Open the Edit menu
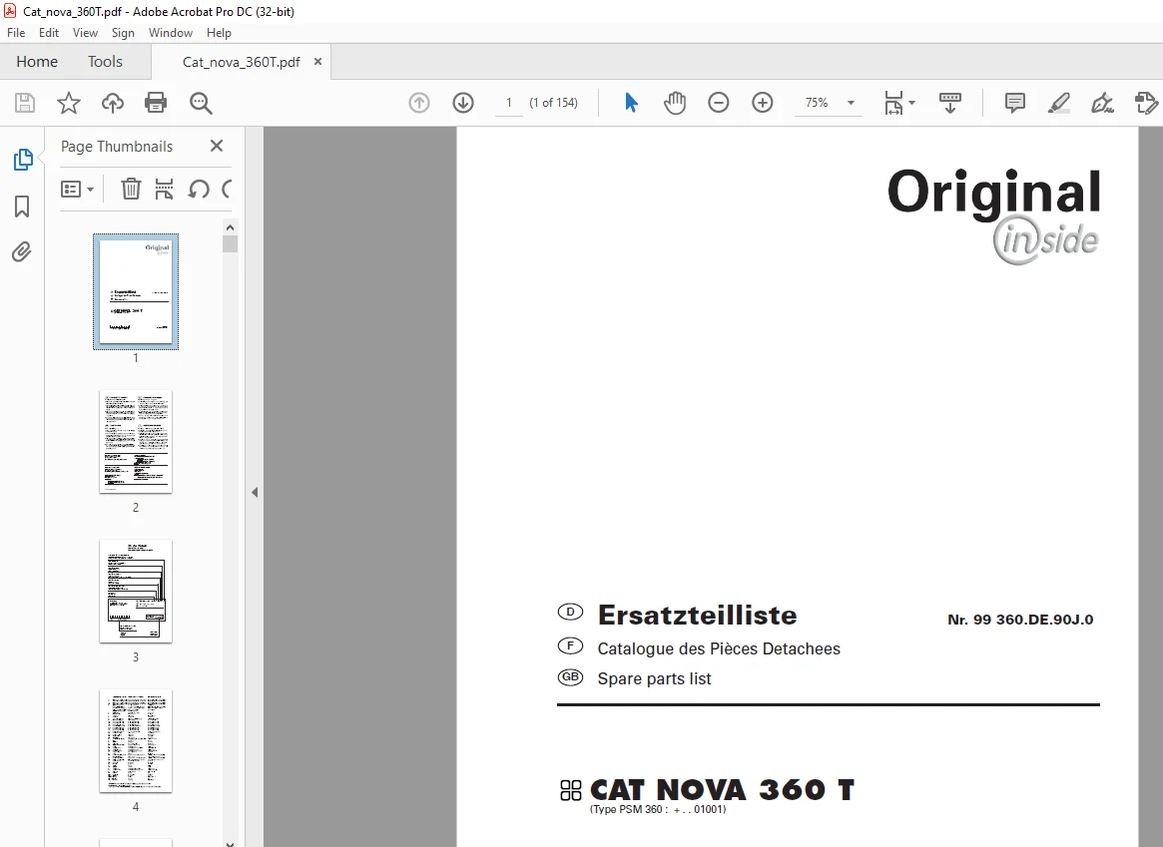This screenshot has height=847, width=1163. tap(49, 33)
